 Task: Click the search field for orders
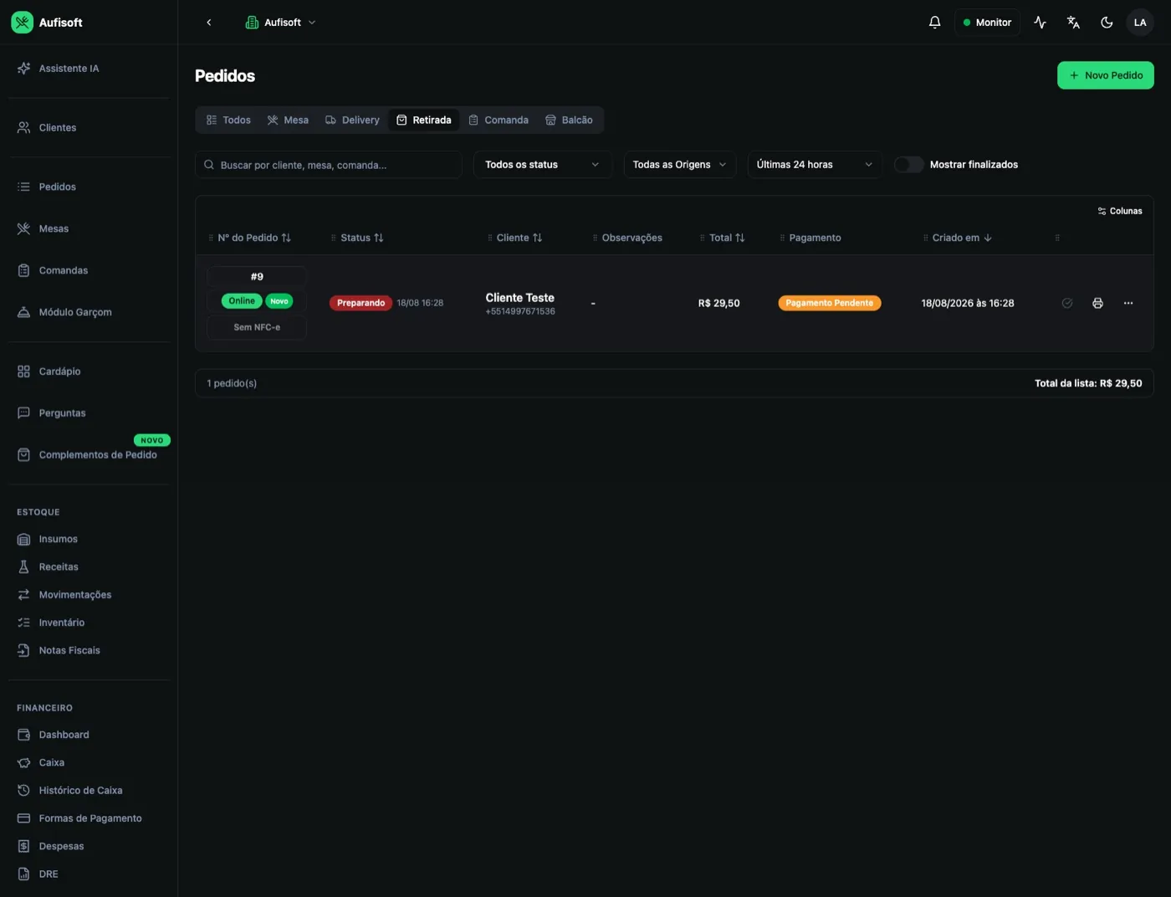tap(329, 165)
